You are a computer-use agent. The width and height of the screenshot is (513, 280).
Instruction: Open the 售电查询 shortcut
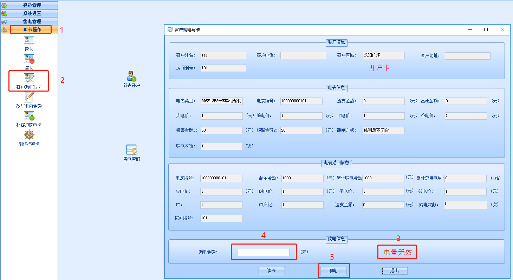point(131,150)
